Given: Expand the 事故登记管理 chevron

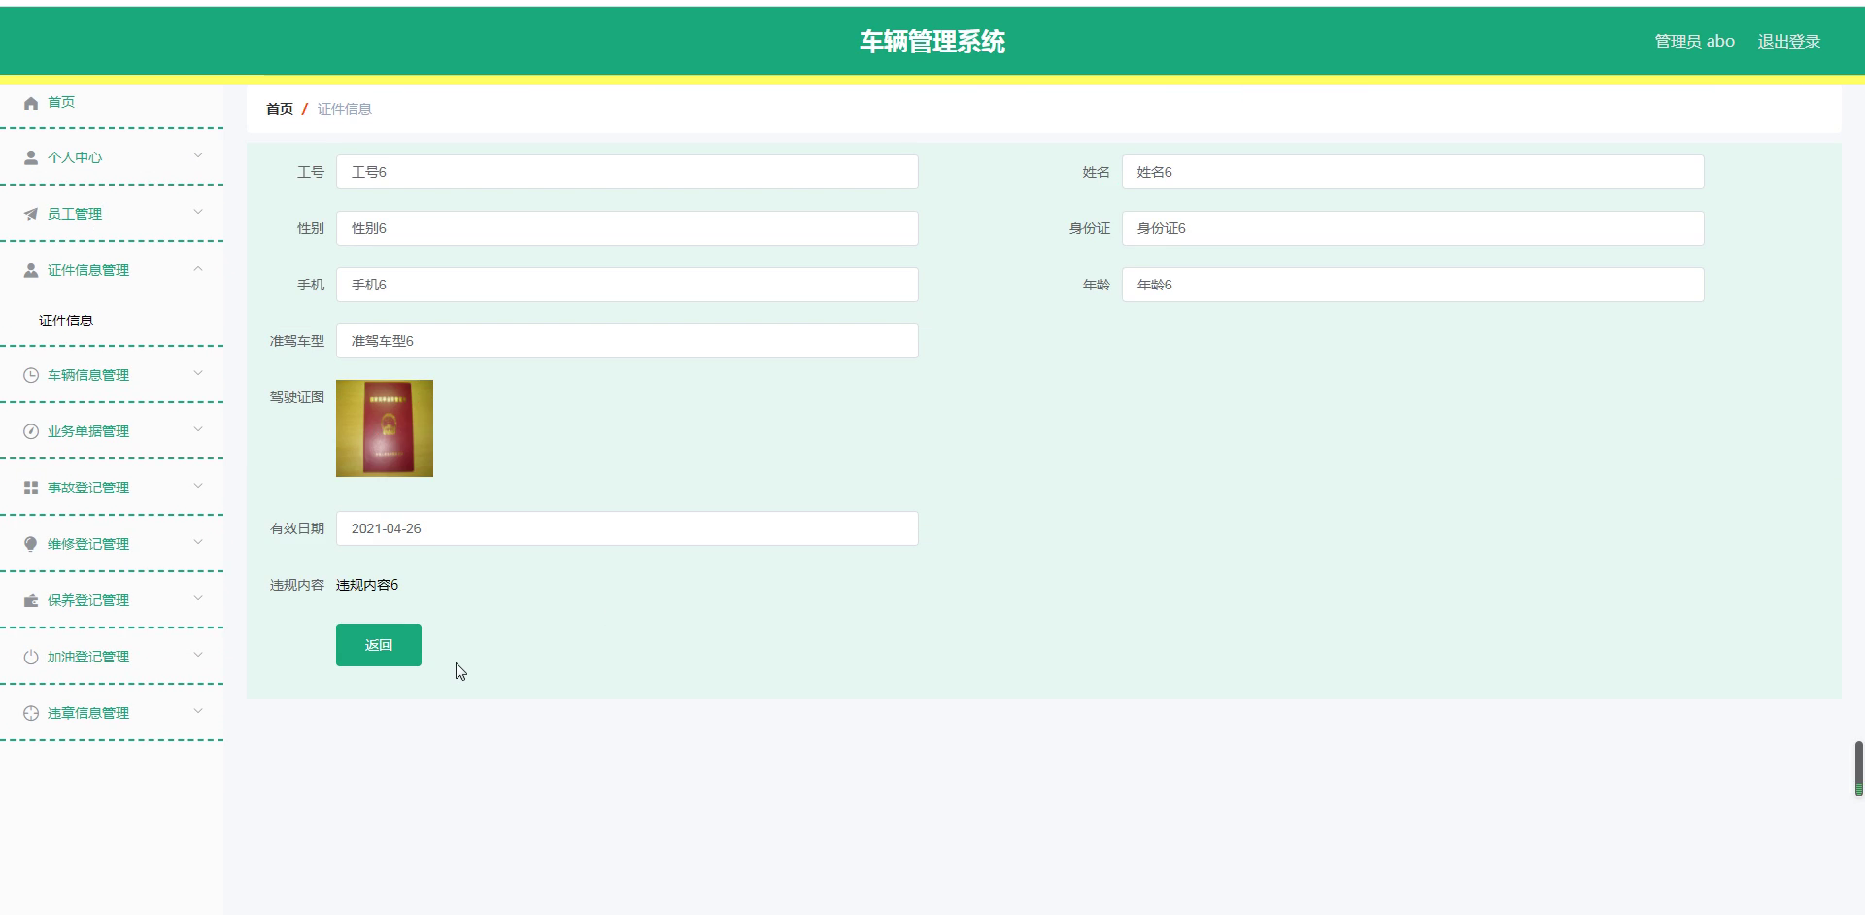Looking at the screenshot, I should 198,486.
